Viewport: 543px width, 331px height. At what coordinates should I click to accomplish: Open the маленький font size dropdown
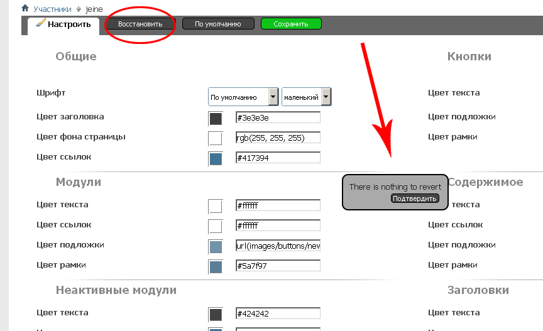[x=307, y=97]
